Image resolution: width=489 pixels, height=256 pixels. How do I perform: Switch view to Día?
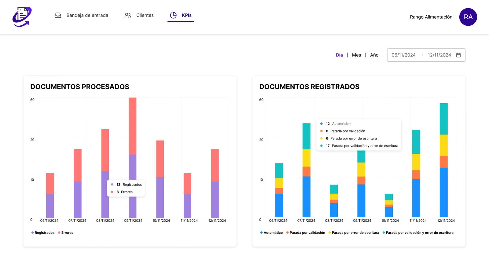click(339, 55)
